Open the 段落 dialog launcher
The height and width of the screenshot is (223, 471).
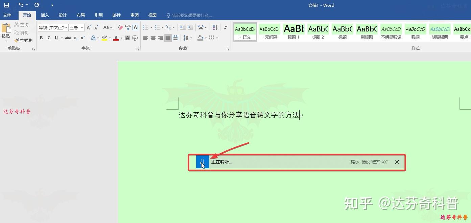click(228, 49)
